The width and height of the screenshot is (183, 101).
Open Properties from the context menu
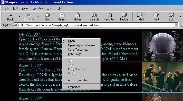point(81,87)
